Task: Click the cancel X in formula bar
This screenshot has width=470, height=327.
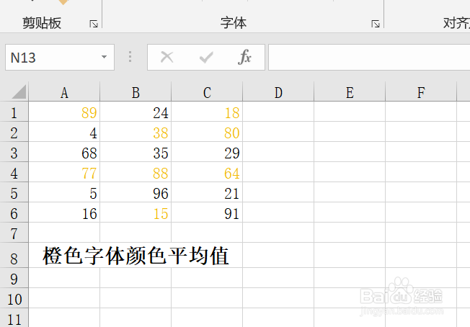Action: [167, 57]
